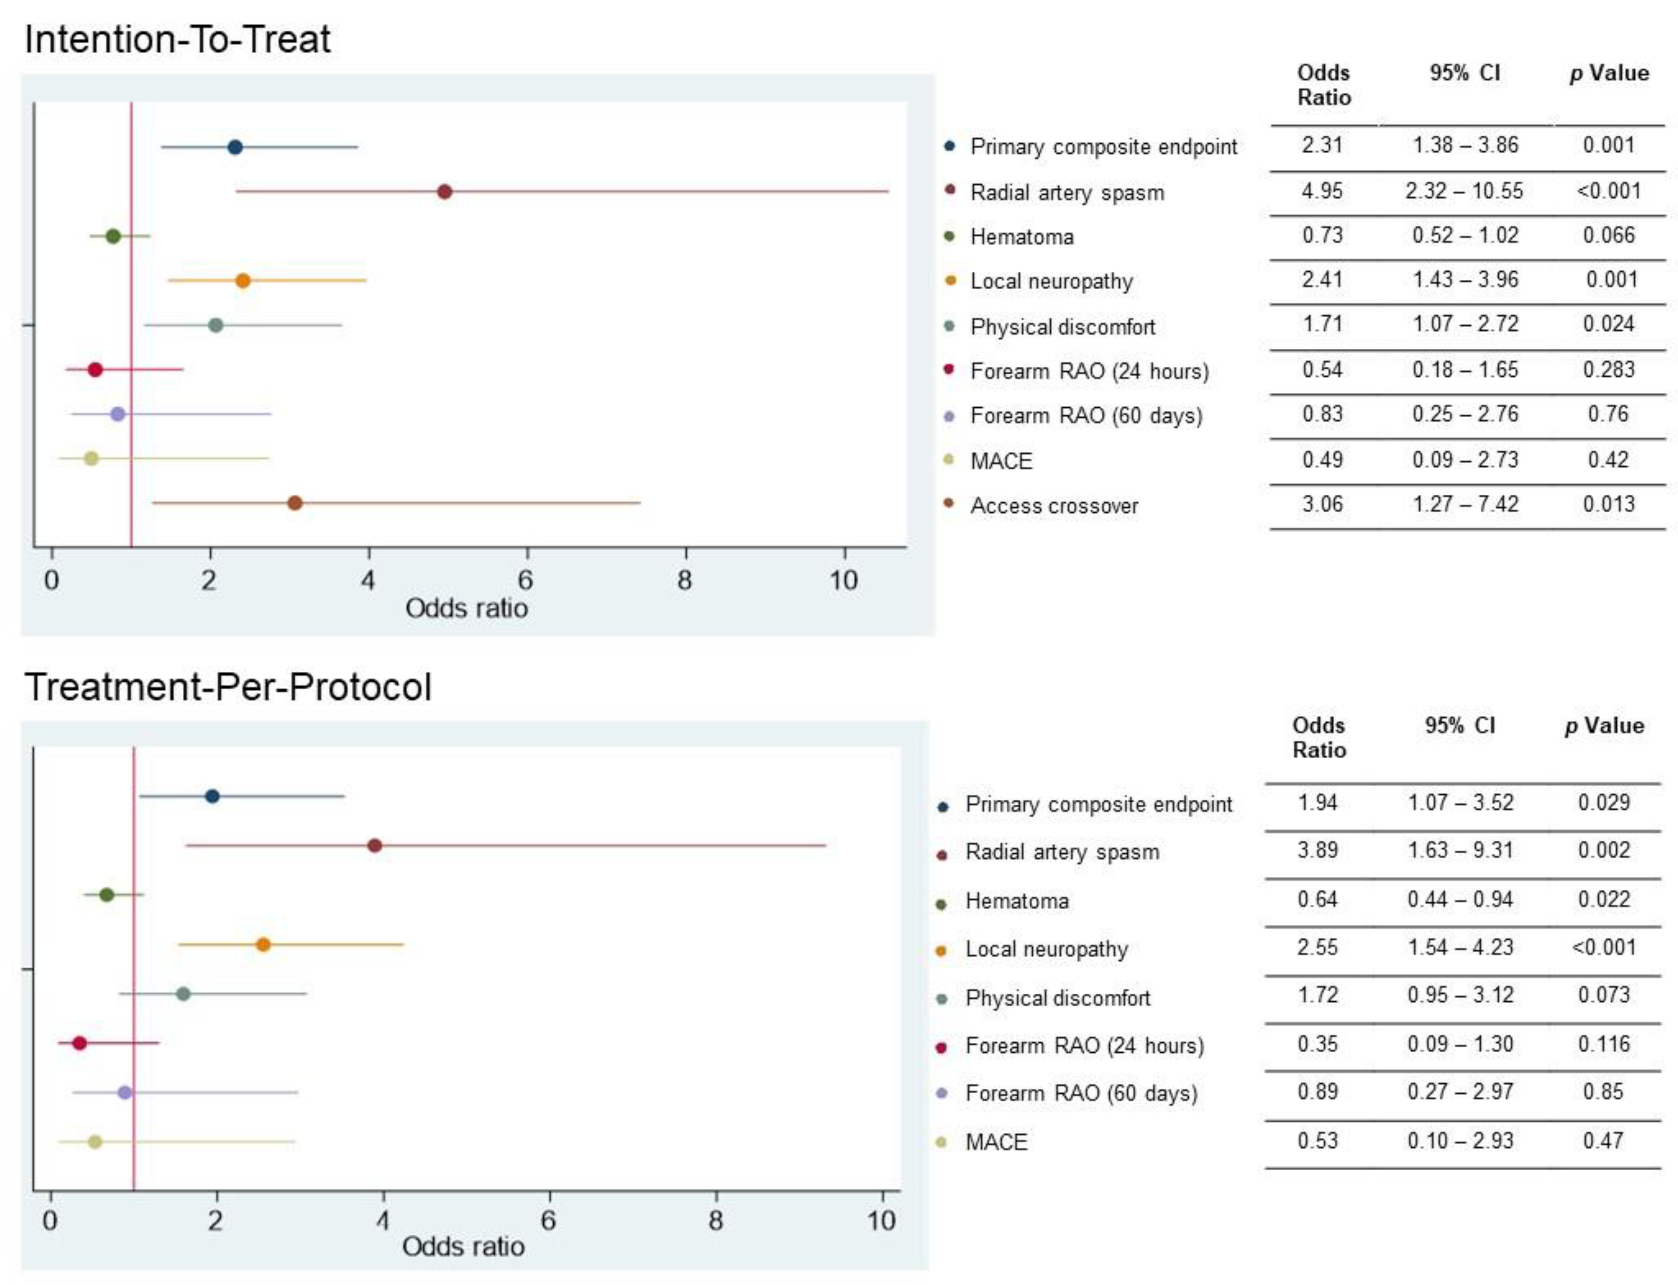Click the Access crossover legend label
Image resolution: width=1678 pixels, height=1285 pixels.
(1054, 506)
